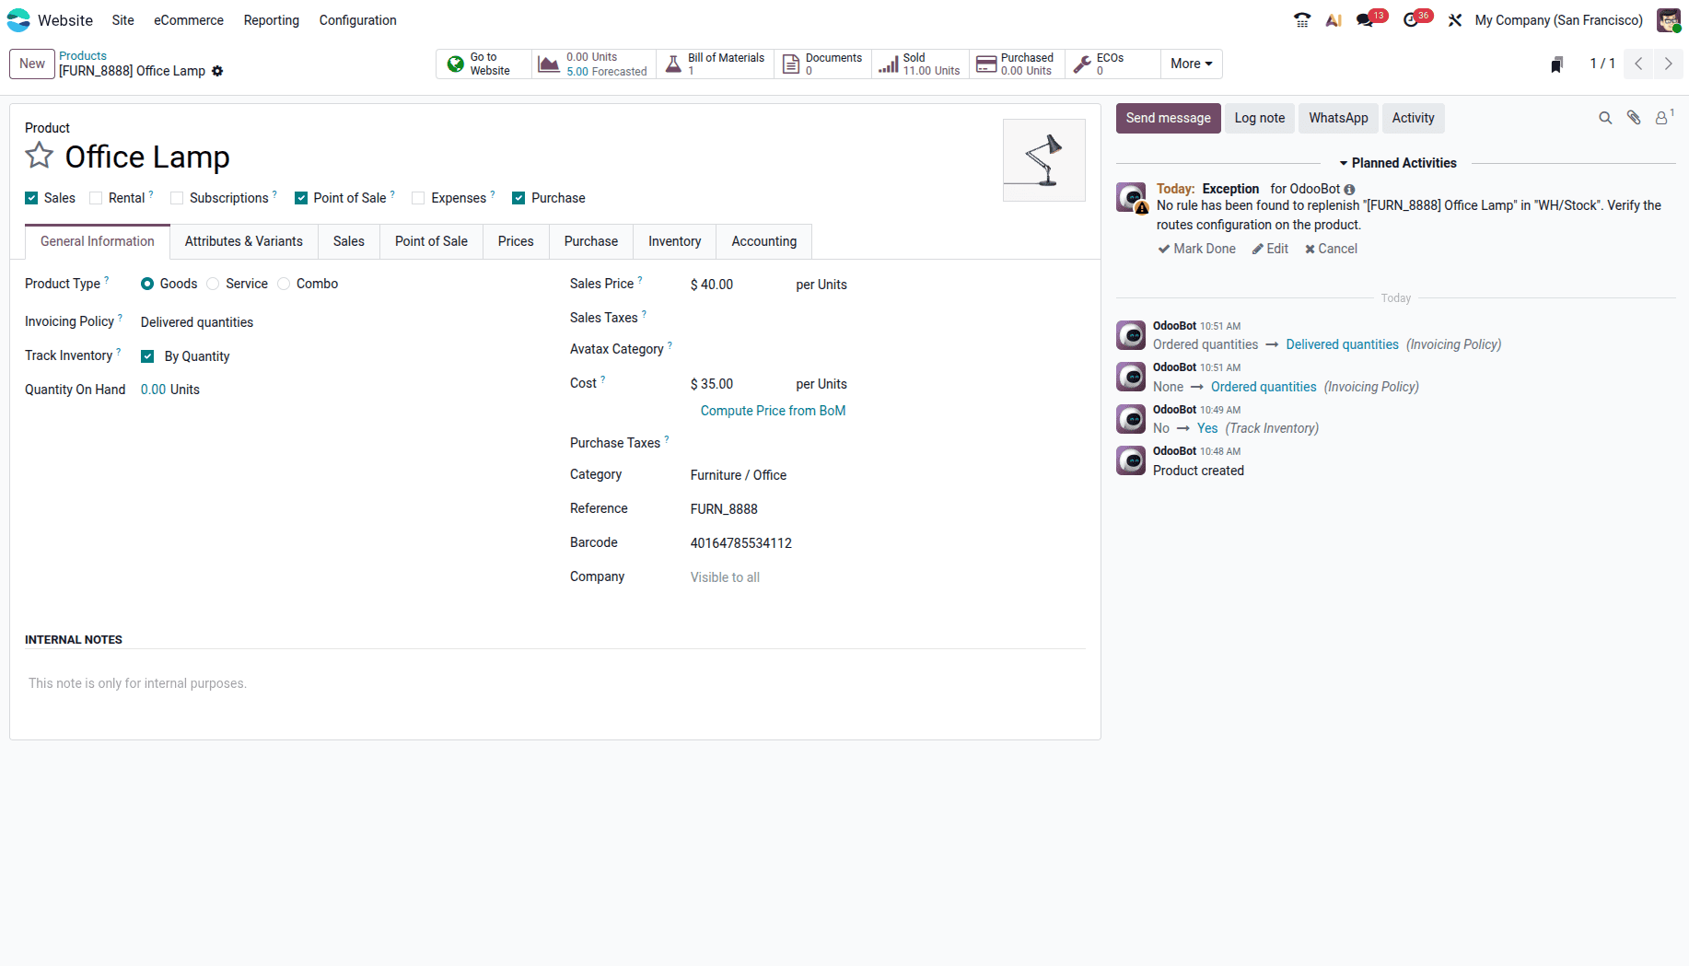
Task: Enable the Rental checkbox
Action: click(96, 198)
